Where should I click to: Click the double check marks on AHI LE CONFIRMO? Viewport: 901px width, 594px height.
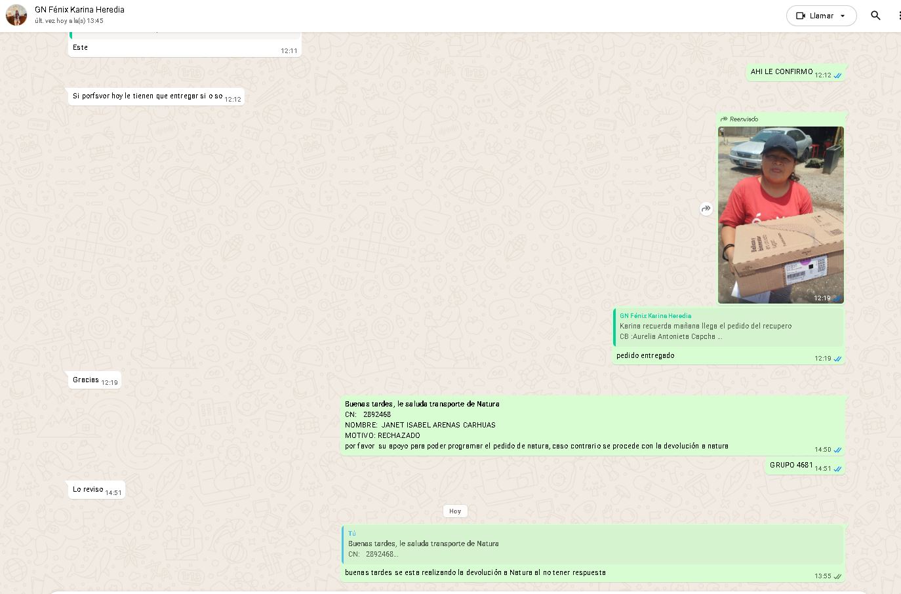pyautogui.click(x=837, y=75)
